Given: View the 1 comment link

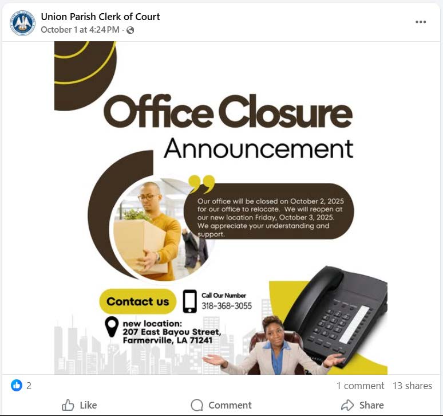Looking at the screenshot, I should [x=360, y=386].
